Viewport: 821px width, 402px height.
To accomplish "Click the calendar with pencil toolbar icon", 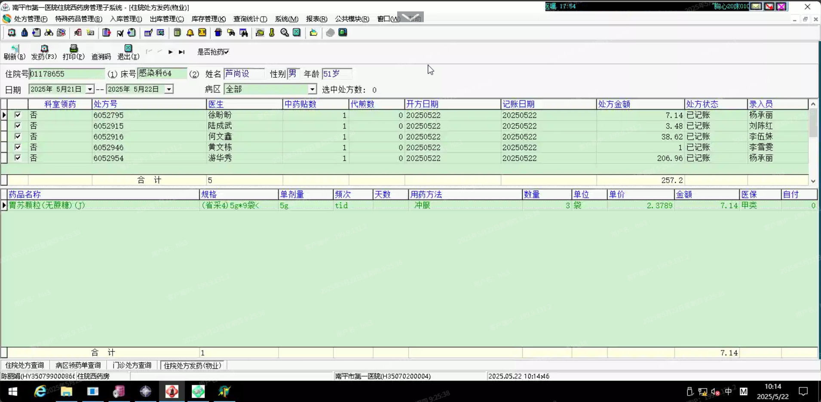I will click(x=148, y=33).
